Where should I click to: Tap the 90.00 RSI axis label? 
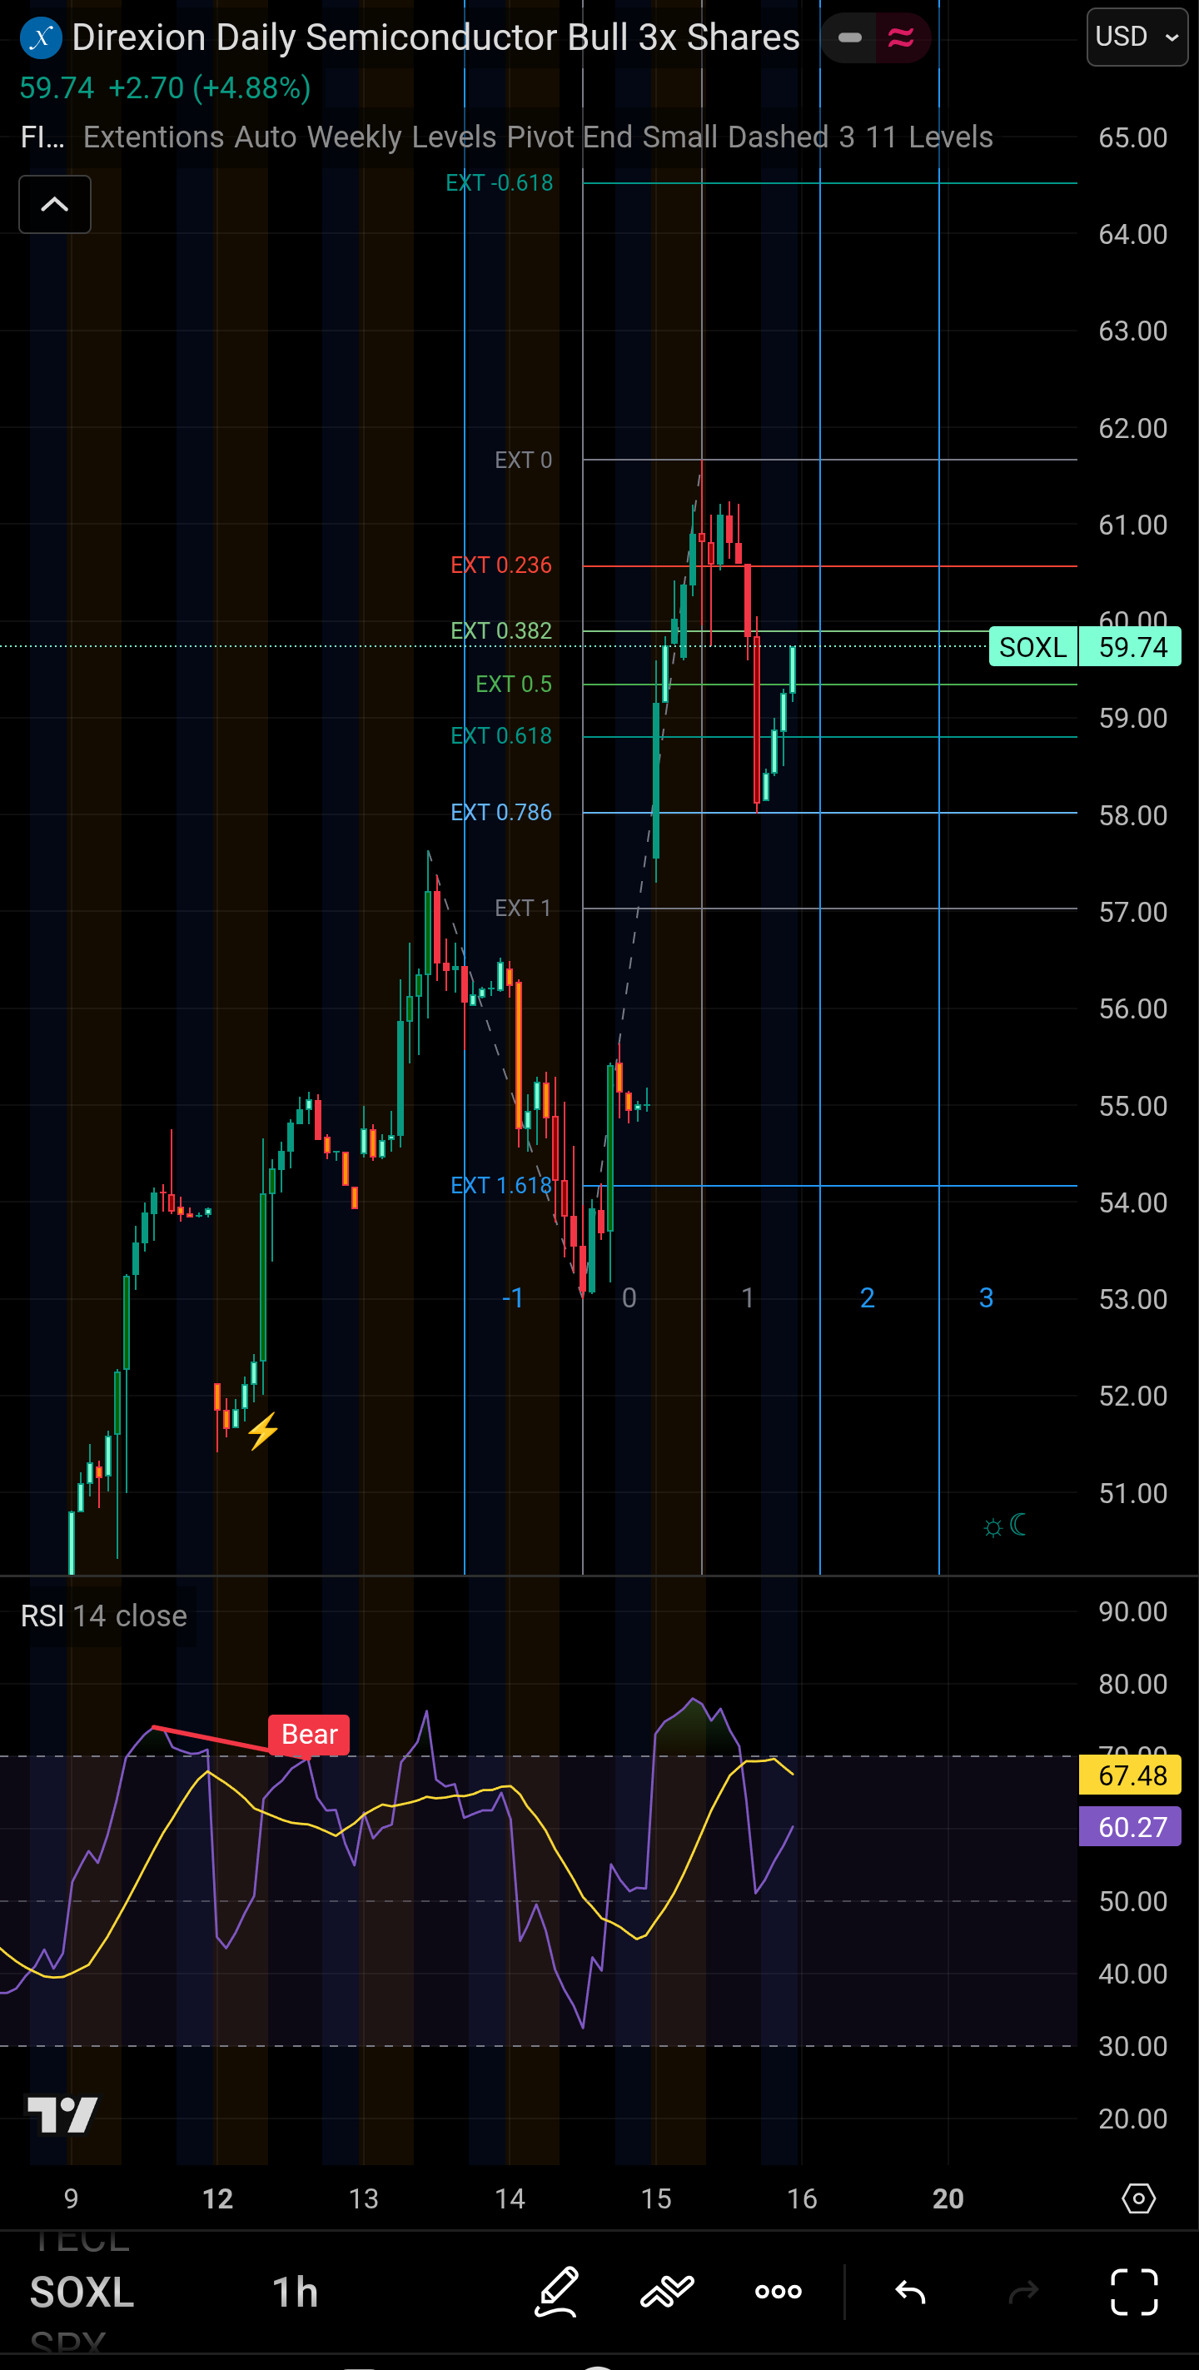pos(1132,1611)
